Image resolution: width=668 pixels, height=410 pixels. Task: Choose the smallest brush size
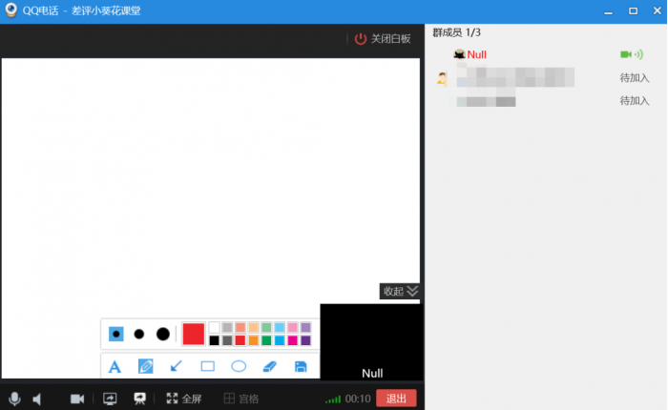point(115,334)
